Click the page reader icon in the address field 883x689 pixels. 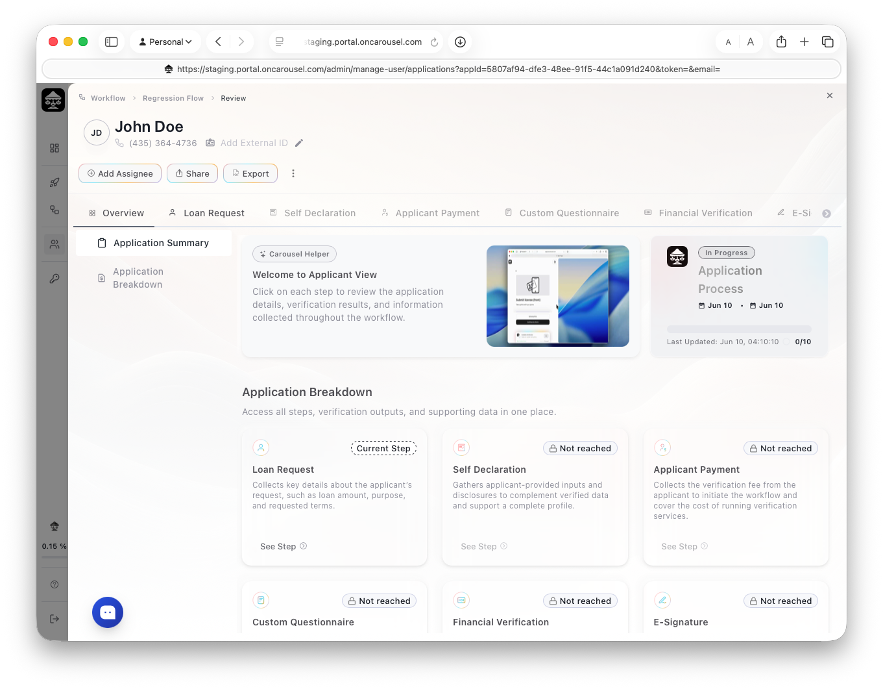click(x=280, y=42)
